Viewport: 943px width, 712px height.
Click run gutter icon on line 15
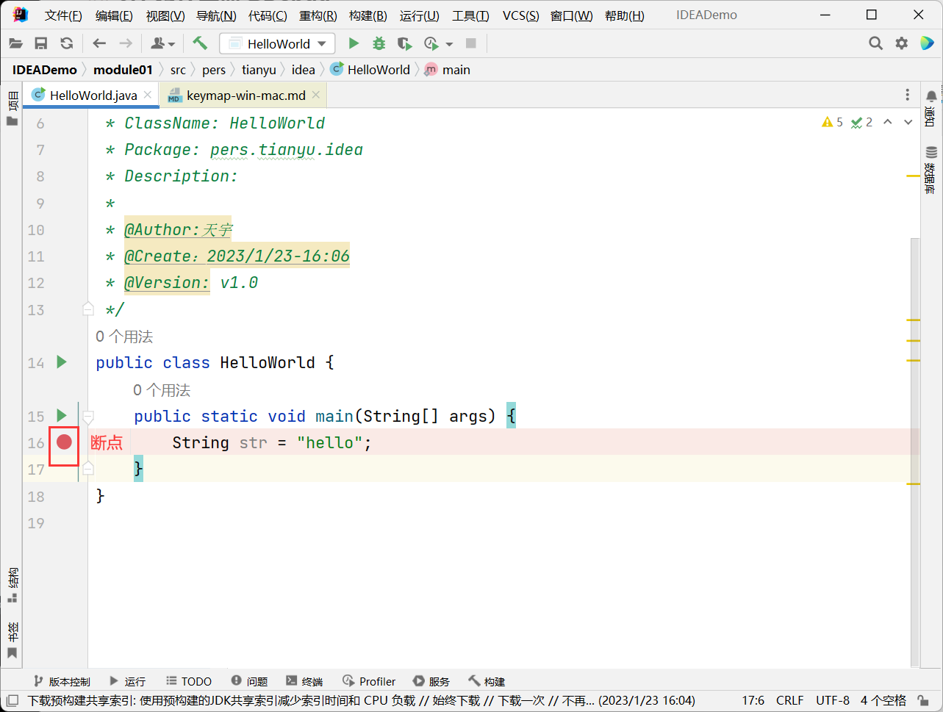pyautogui.click(x=62, y=415)
